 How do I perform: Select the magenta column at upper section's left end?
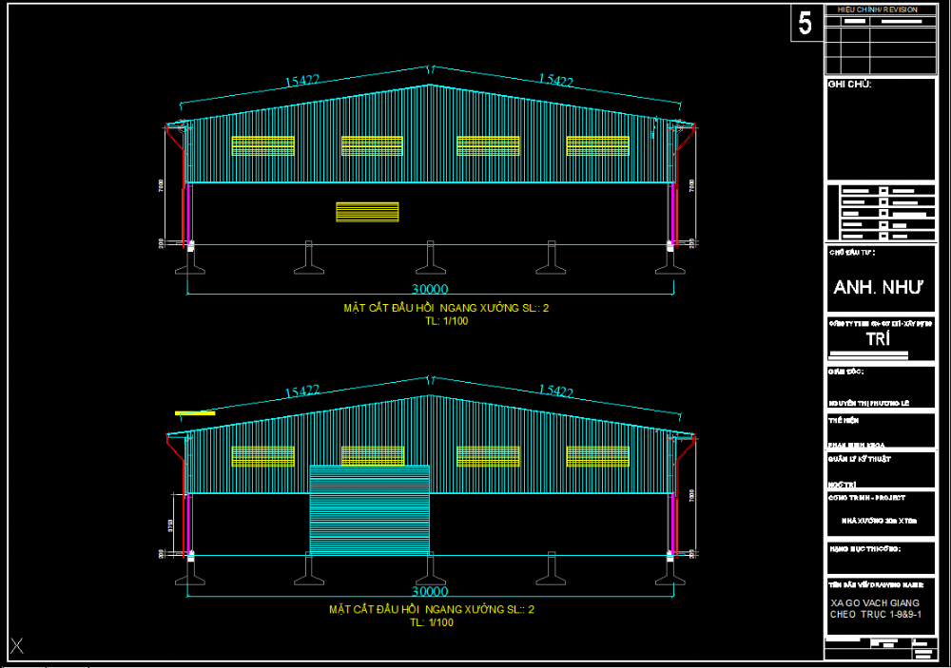(188, 214)
